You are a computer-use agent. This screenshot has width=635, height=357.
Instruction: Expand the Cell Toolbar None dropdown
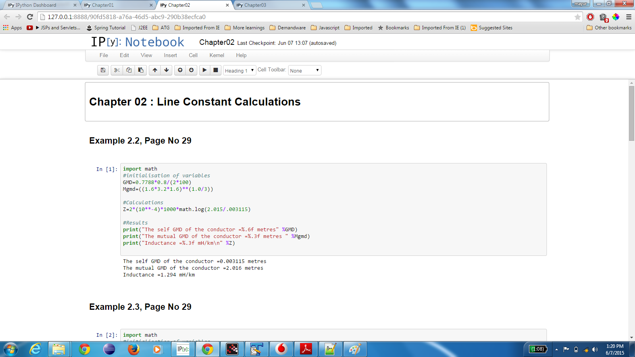point(304,71)
